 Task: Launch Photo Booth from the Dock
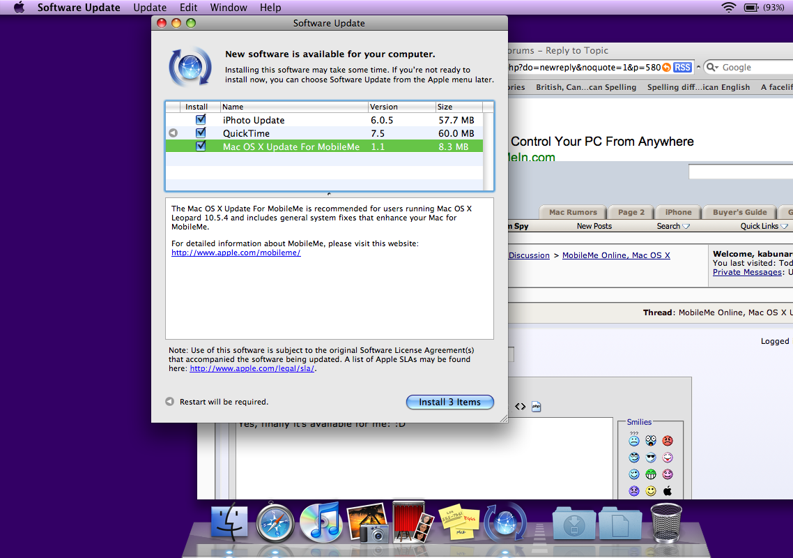click(412, 522)
